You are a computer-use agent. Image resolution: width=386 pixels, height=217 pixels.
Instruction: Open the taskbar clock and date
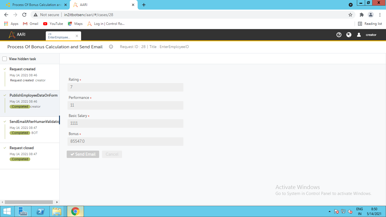(374, 211)
